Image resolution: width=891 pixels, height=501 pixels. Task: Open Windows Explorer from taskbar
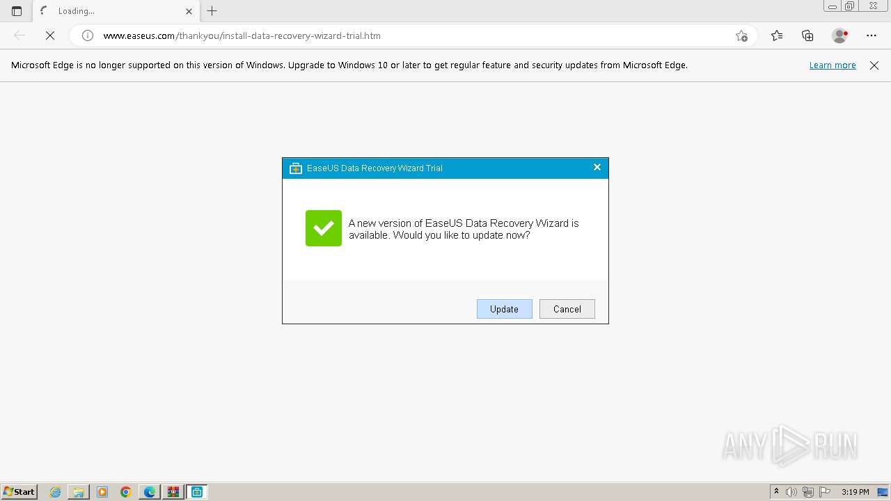(79, 492)
